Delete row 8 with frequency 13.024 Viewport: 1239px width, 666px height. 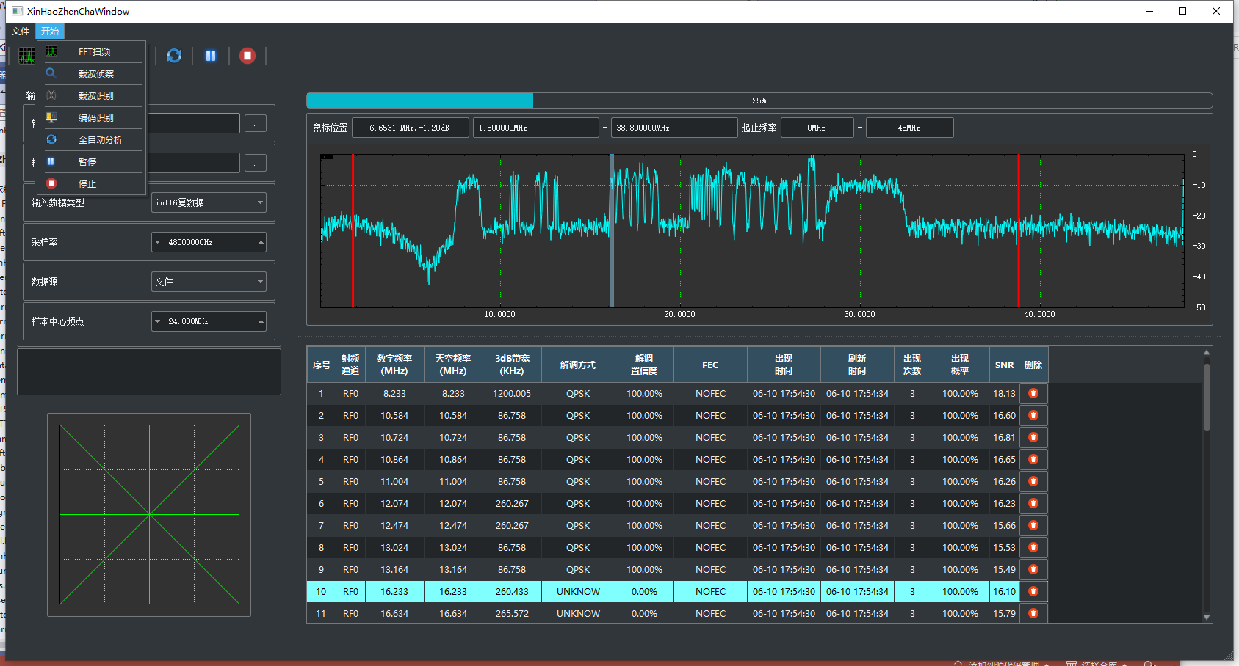(x=1033, y=548)
